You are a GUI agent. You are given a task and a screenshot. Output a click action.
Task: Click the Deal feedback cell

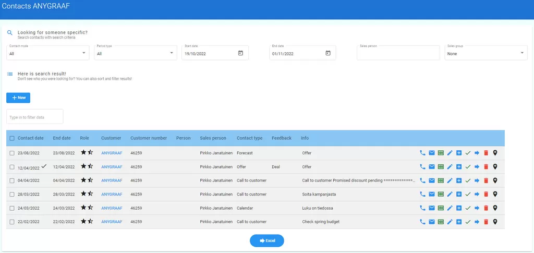pyautogui.click(x=276, y=167)
